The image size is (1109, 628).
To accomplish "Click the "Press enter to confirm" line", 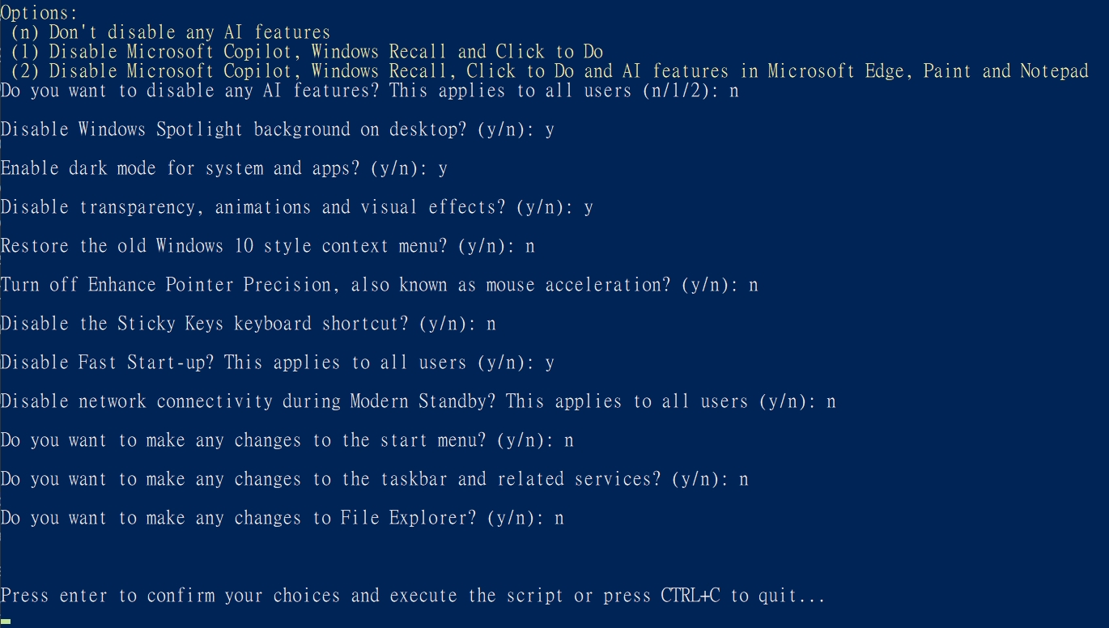I will point(413,596).
